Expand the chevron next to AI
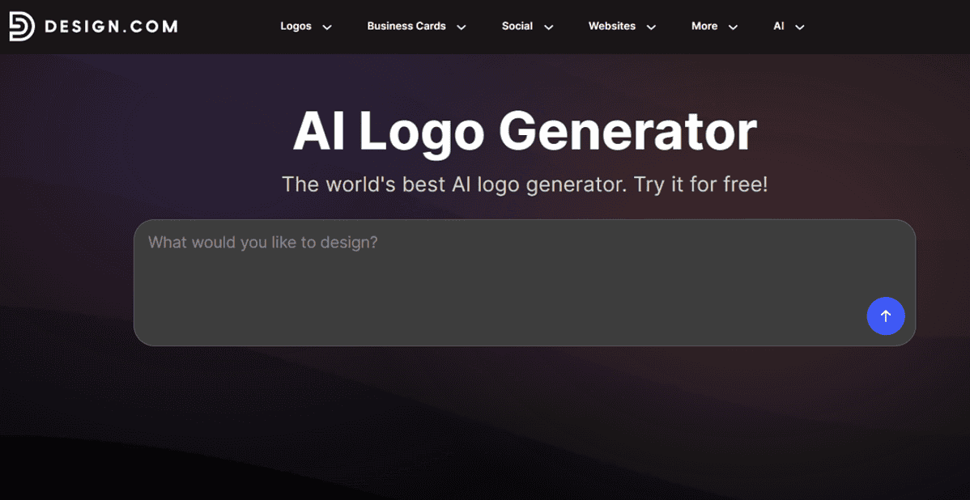Screen dimensions: 970x500 click(799, 28)
